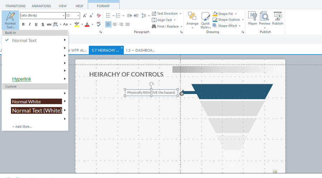Toggle Italic formatting
Image resolution: width=322 pixels, height=178 pixels.
pos(30,25)
